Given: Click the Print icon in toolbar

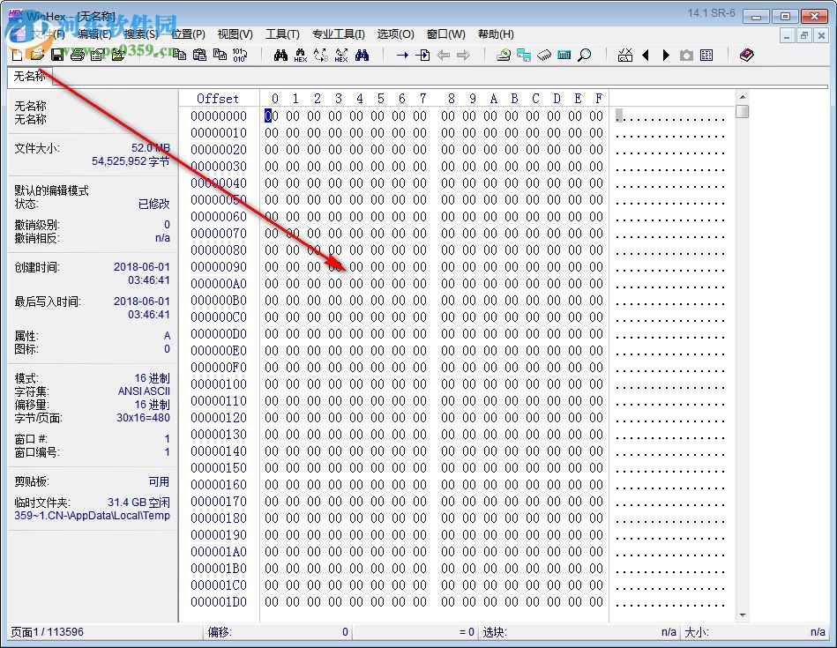Looking at the screenshot, I should [77, 56].
